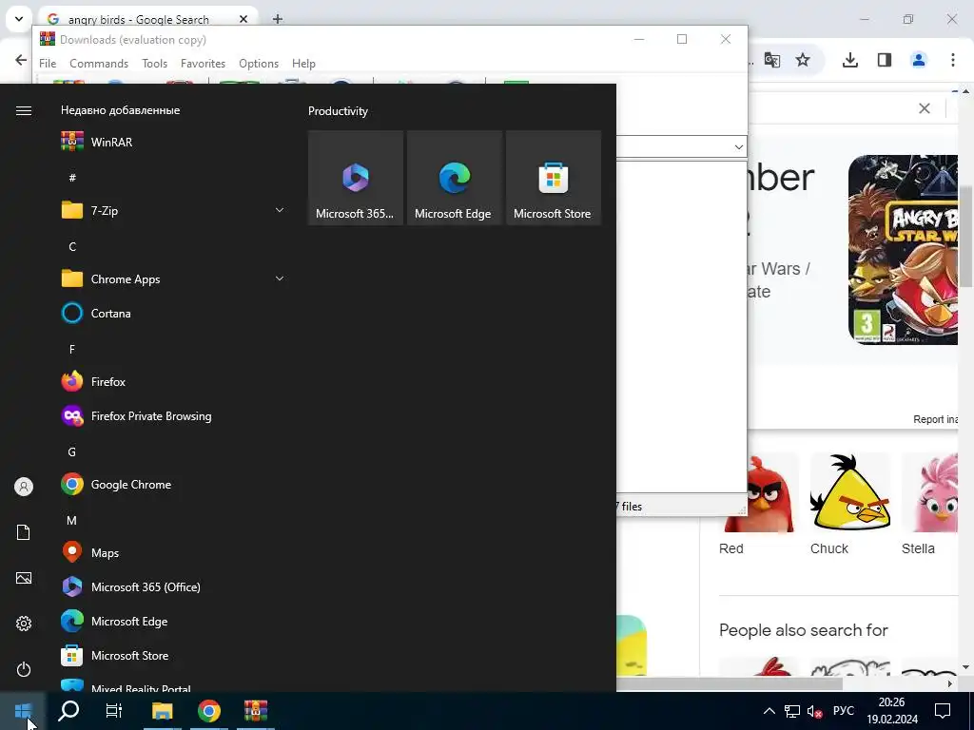
Task: Open Pictures from the Start sidebar
Action: 24,578
